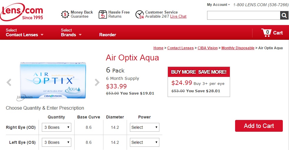Viewport: 289px width, 150px height.
Task: Open Left Eye quantity dropdown
Action: (56, 142)
